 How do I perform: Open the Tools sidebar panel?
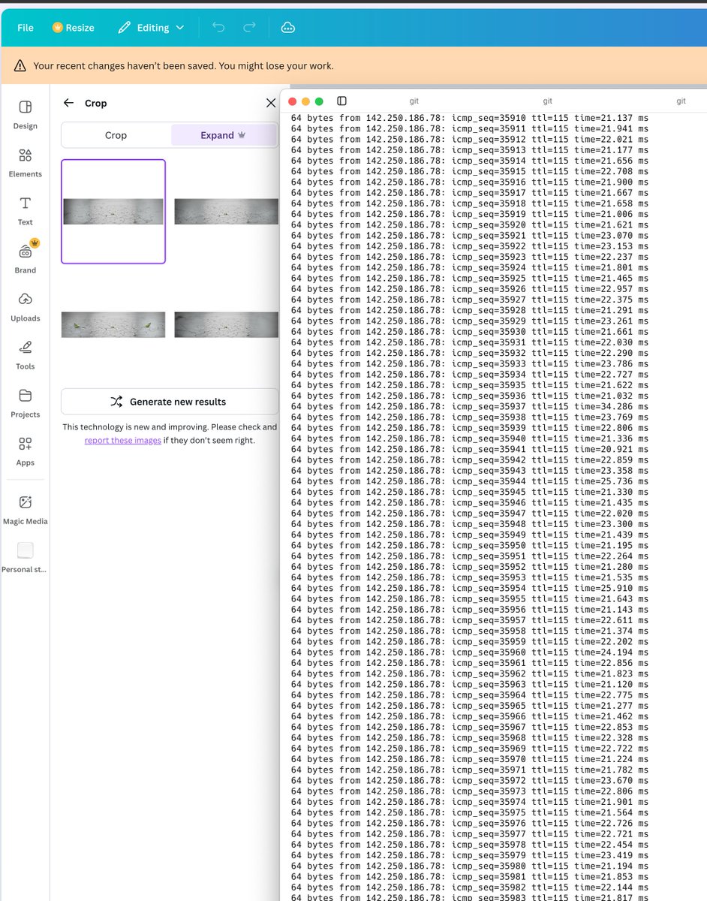click(25, 355)
